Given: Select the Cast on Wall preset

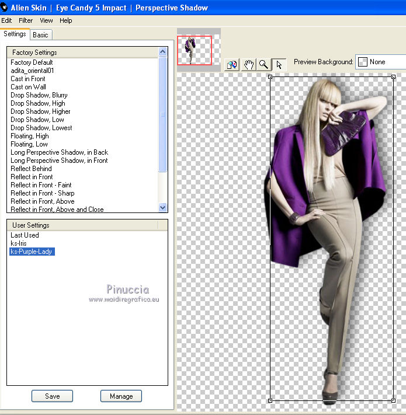Looking at the screenshot, I should [x=29, y=87].
